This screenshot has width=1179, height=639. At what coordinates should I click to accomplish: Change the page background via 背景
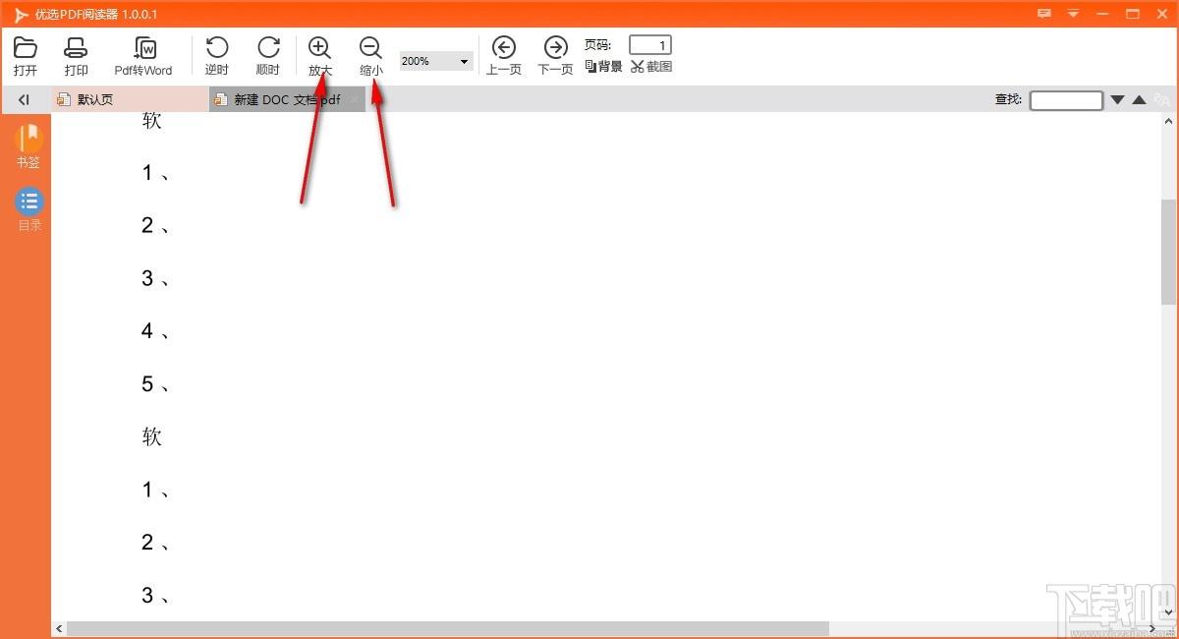pyautogui.click(x=603, y=67)
